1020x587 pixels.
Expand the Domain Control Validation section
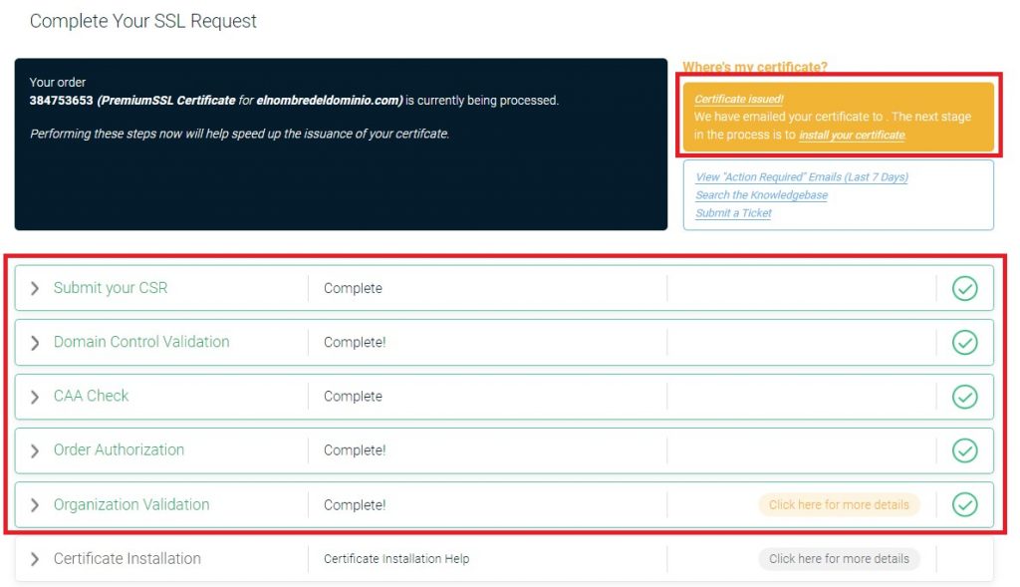pyautogui.click(x=35, y=342)
